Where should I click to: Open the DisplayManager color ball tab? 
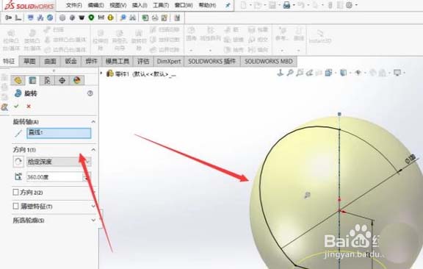point(77,80)
